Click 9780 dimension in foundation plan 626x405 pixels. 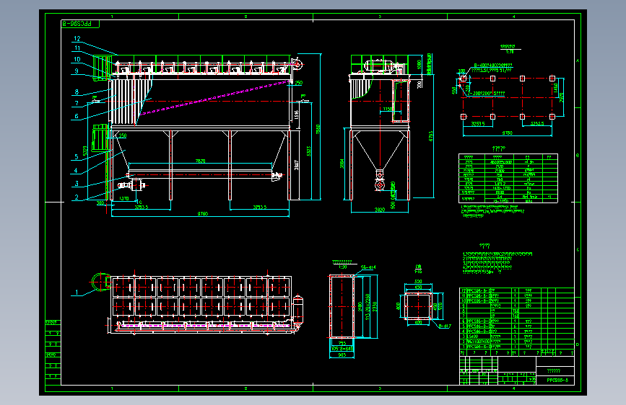pos(507,133)
